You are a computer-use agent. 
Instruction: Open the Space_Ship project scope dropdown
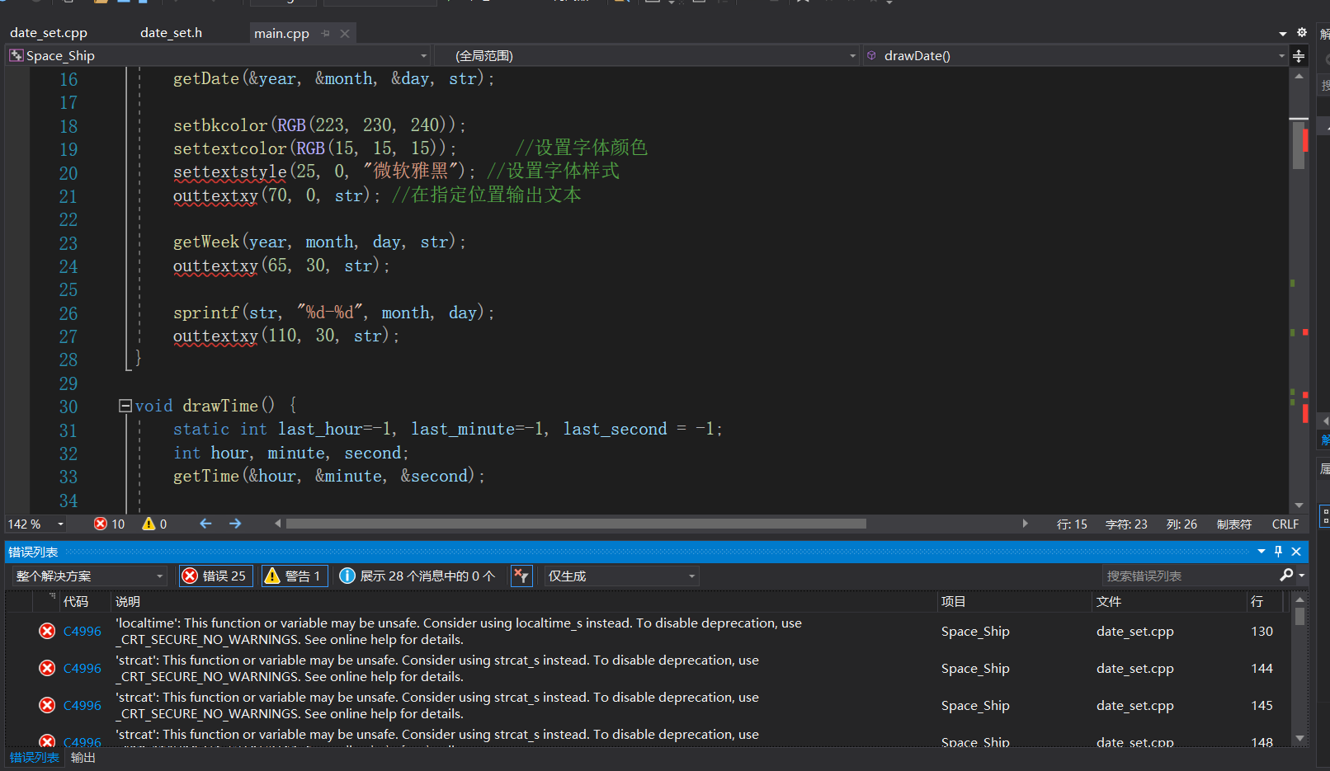point(219,55)
